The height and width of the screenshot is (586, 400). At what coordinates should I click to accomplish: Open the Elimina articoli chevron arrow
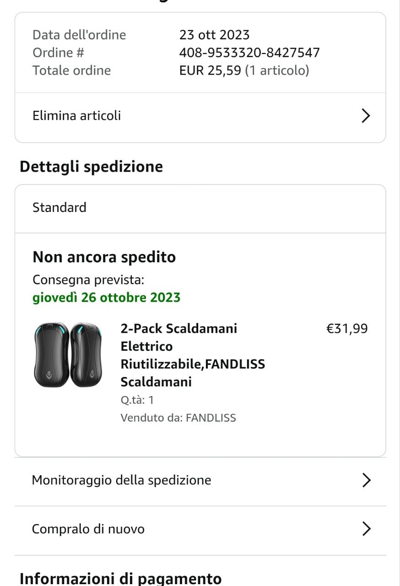[366, 116]
